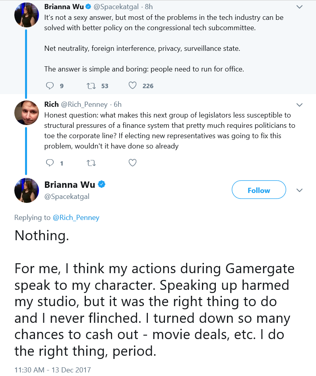
Task: Open @Rich_Penney link in Replying to
Action: (x=76, y=218)
